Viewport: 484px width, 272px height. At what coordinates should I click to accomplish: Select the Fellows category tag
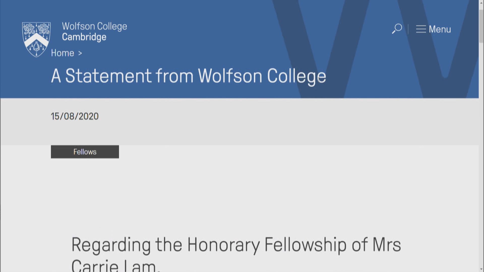pyautogui.click(x=85, y=152)
